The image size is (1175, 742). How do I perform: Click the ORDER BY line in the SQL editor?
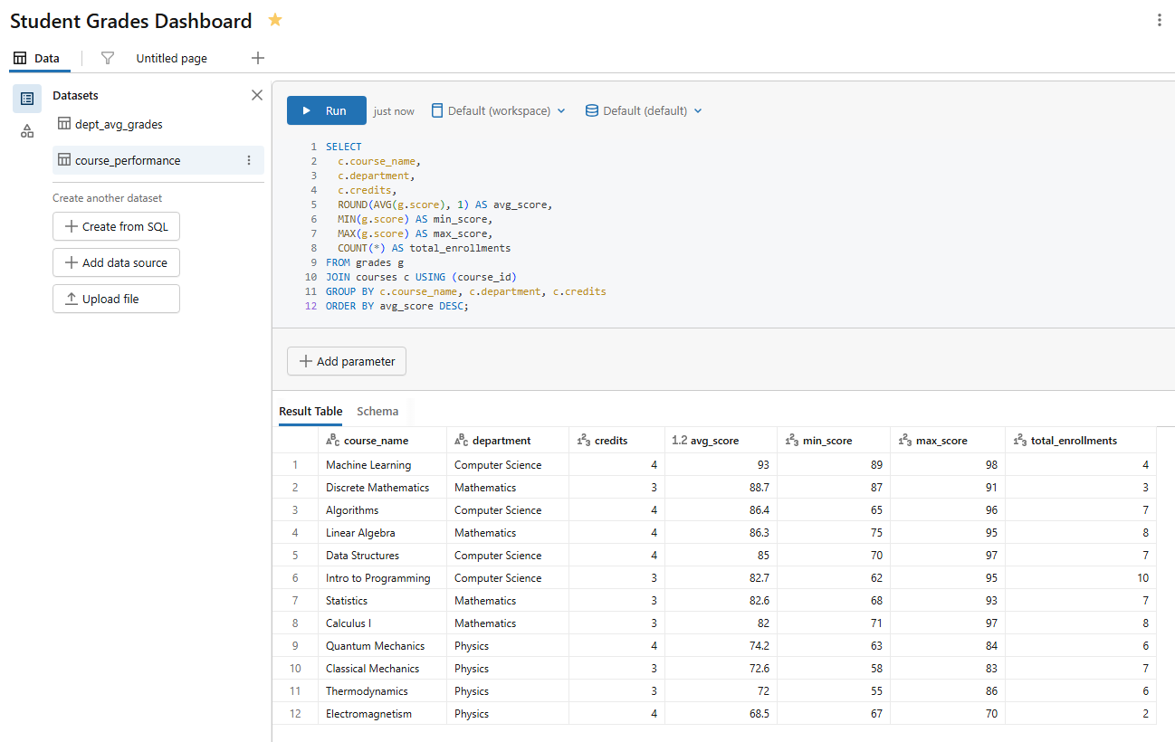click(x=397, y=306)
